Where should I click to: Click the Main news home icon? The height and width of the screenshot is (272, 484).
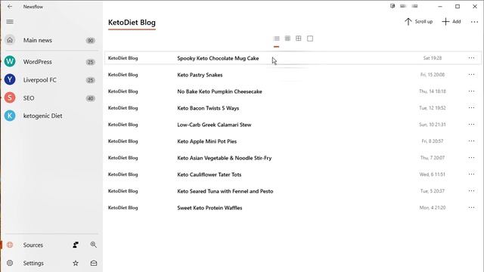(10, 40)
